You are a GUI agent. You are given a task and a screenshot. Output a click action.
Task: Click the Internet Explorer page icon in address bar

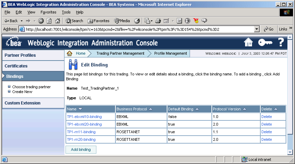tap(22, 29)
